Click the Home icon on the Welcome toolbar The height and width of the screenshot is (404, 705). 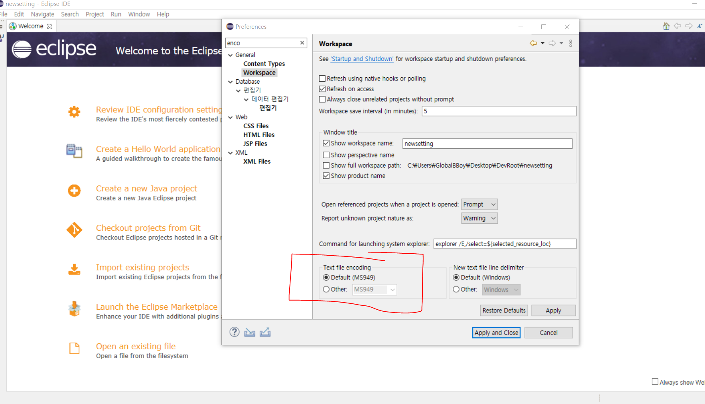click(666, 26)
